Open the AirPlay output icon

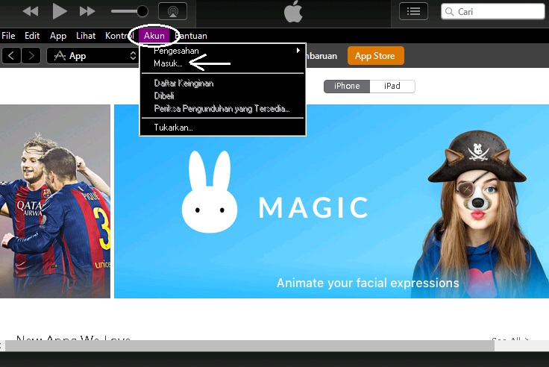coord(172,11)
